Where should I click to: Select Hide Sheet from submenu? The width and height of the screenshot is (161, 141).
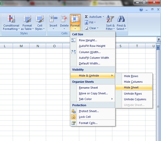tap(131, 88)
